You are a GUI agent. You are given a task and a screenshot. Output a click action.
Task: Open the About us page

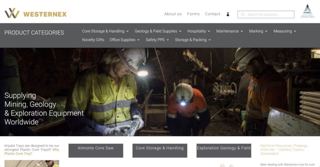click(173, 14)
